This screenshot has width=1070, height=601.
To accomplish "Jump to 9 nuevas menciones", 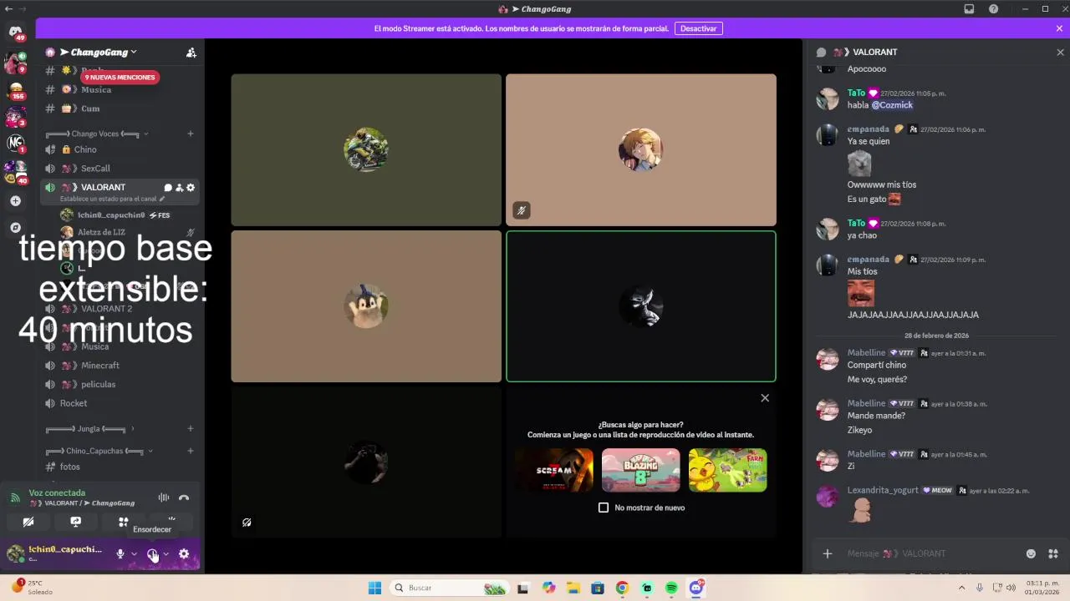I will (120, 78).
